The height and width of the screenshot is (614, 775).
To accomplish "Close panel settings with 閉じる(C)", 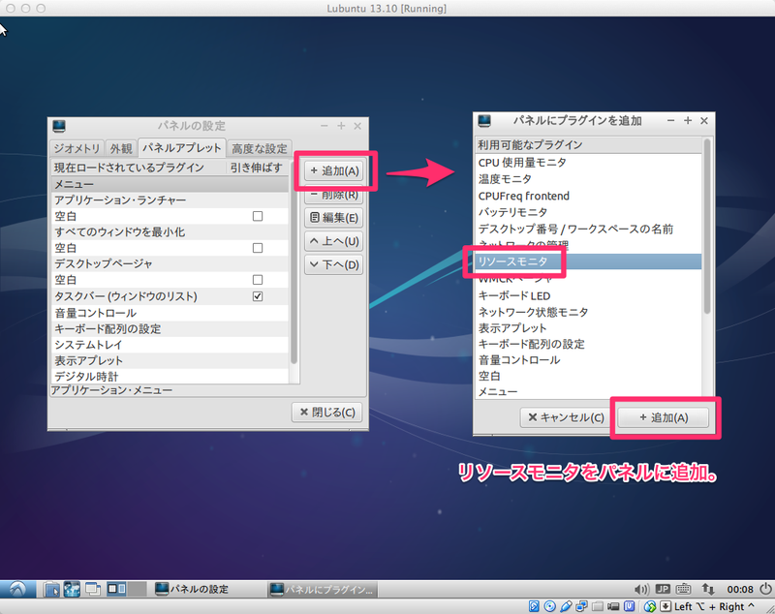I will [x=327, y=412].
